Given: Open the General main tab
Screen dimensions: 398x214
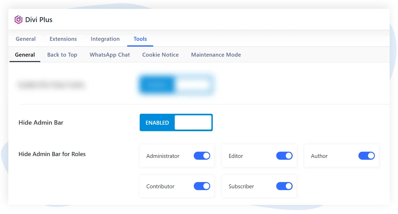Looking at the screenshot, I should [x=26, y=39].
